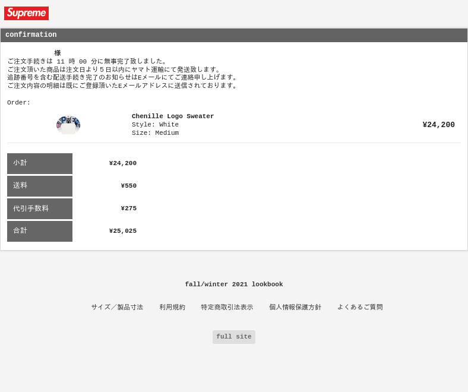Click the 代引手数料 label
The width and height of the screenshot is (468, 392).
(40, 208)
